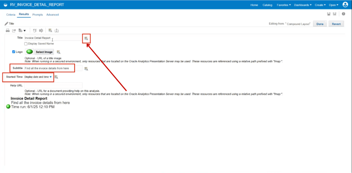Click the green ball in the title preview
Viewport: 352px width, 173px height.
click(x=8, y=107)
